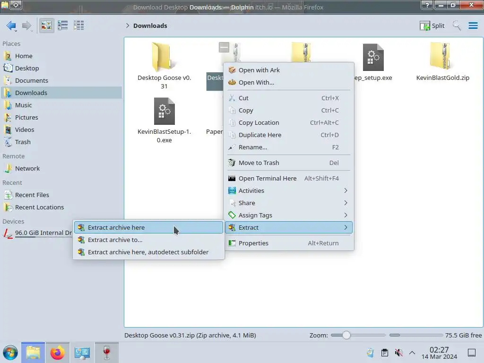Select KevinBlastSetup-1.0.exe file
The width and height of the screenshot is (484, 363).
point(164,121)
